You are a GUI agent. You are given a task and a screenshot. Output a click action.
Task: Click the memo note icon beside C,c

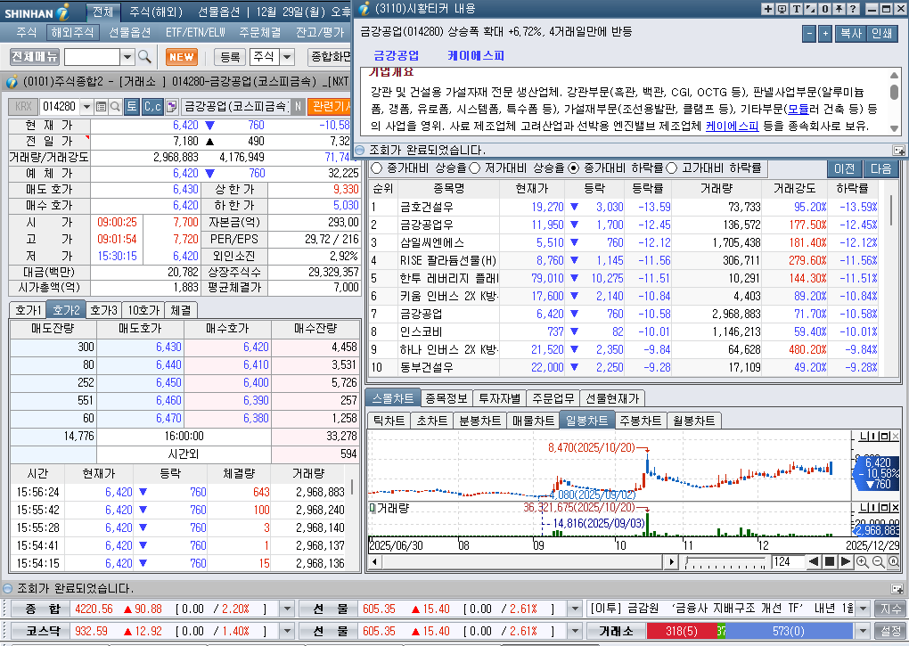(171, 107)
